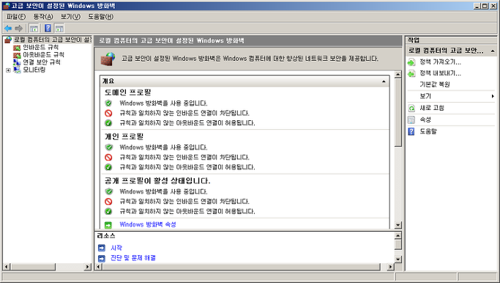Screen dimensions: 500x283
Task: Click the green shield icon under 공개 프로필
Action: (109, 191)
